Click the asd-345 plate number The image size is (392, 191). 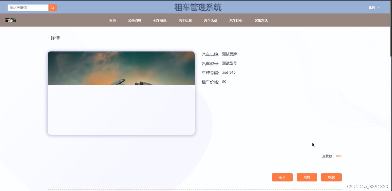[229, 73]
